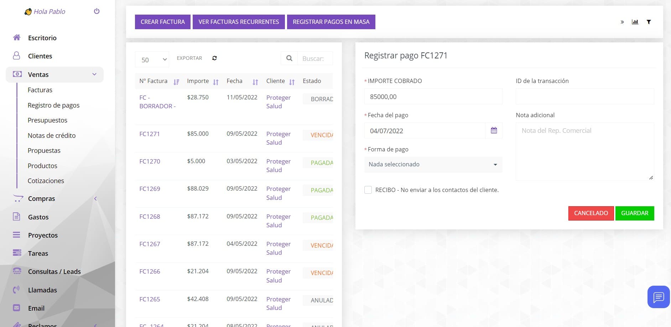Click the ID de la transacción field

(585, 97)
